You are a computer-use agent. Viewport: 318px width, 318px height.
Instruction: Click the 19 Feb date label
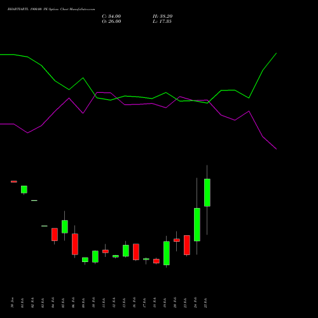pyautogui.click(x=165, y=303)
